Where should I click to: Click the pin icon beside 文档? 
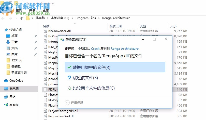click(x=35, y=48)
